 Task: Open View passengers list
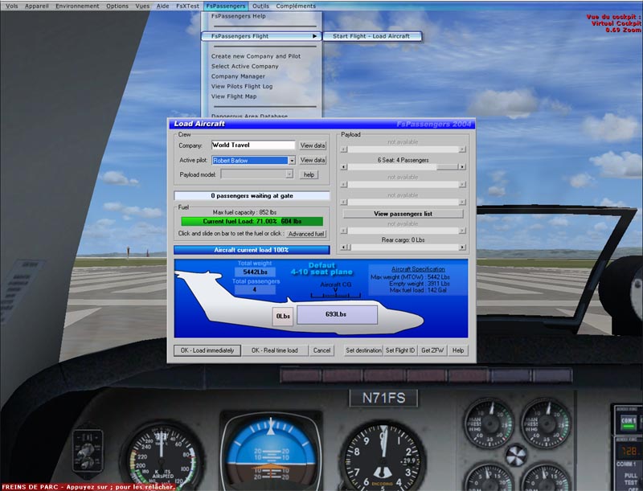coord(403,214)
